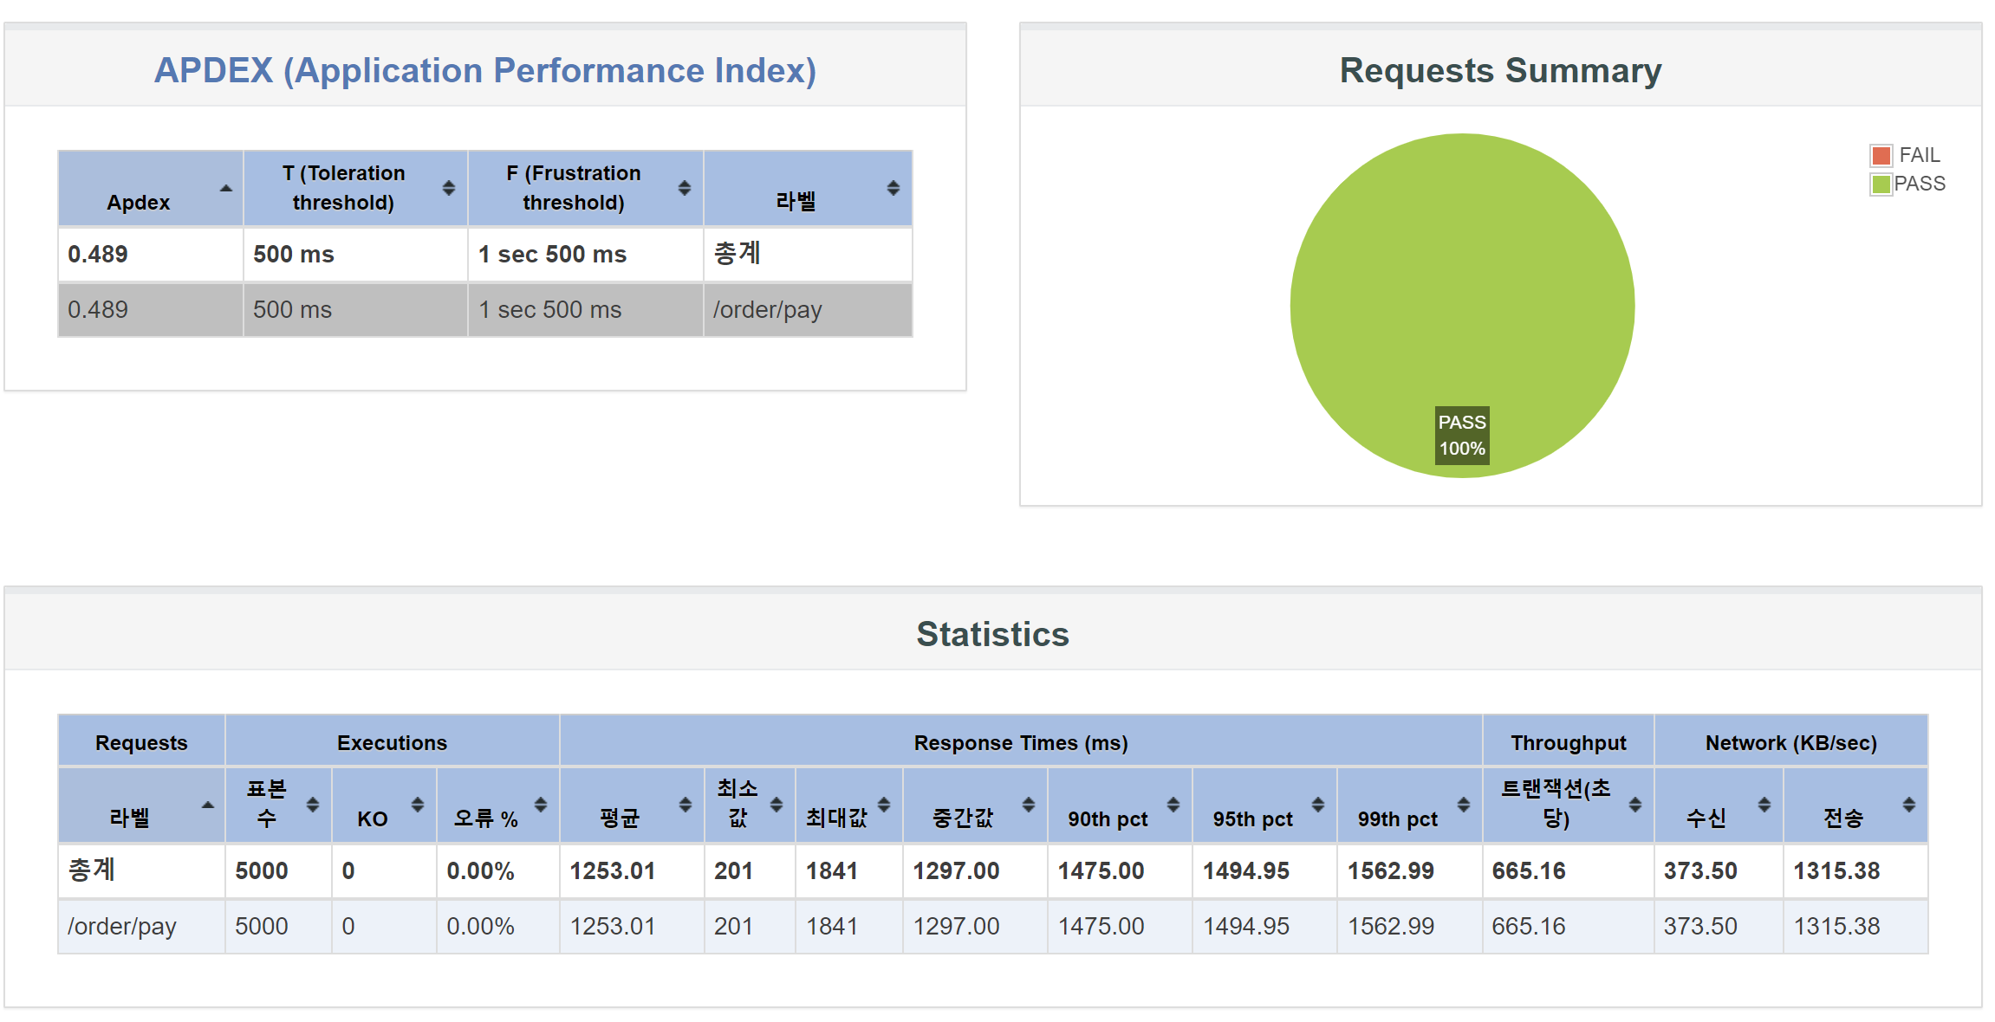Sort by 최대값 using its arrow icon

(x=883, y=805)
